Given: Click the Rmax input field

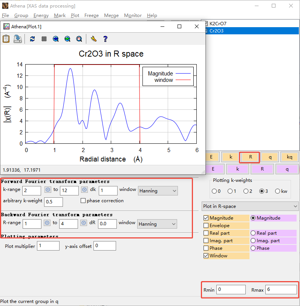Looking at the screenshot, I should point(281,290).
